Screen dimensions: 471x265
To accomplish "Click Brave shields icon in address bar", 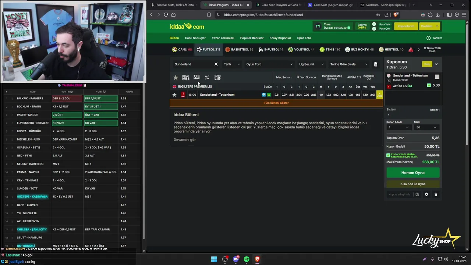I will click(396, 15).
